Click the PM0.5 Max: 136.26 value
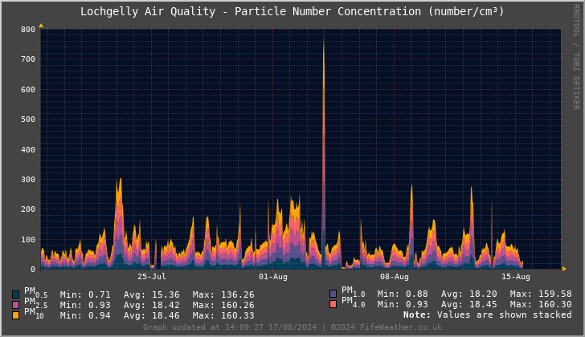 [x=223, y=294]
